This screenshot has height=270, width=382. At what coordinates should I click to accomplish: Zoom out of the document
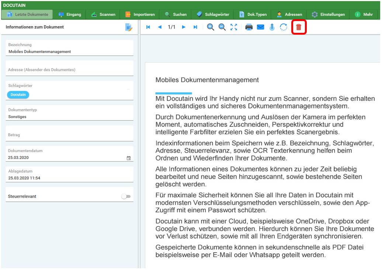click(222, 27)
